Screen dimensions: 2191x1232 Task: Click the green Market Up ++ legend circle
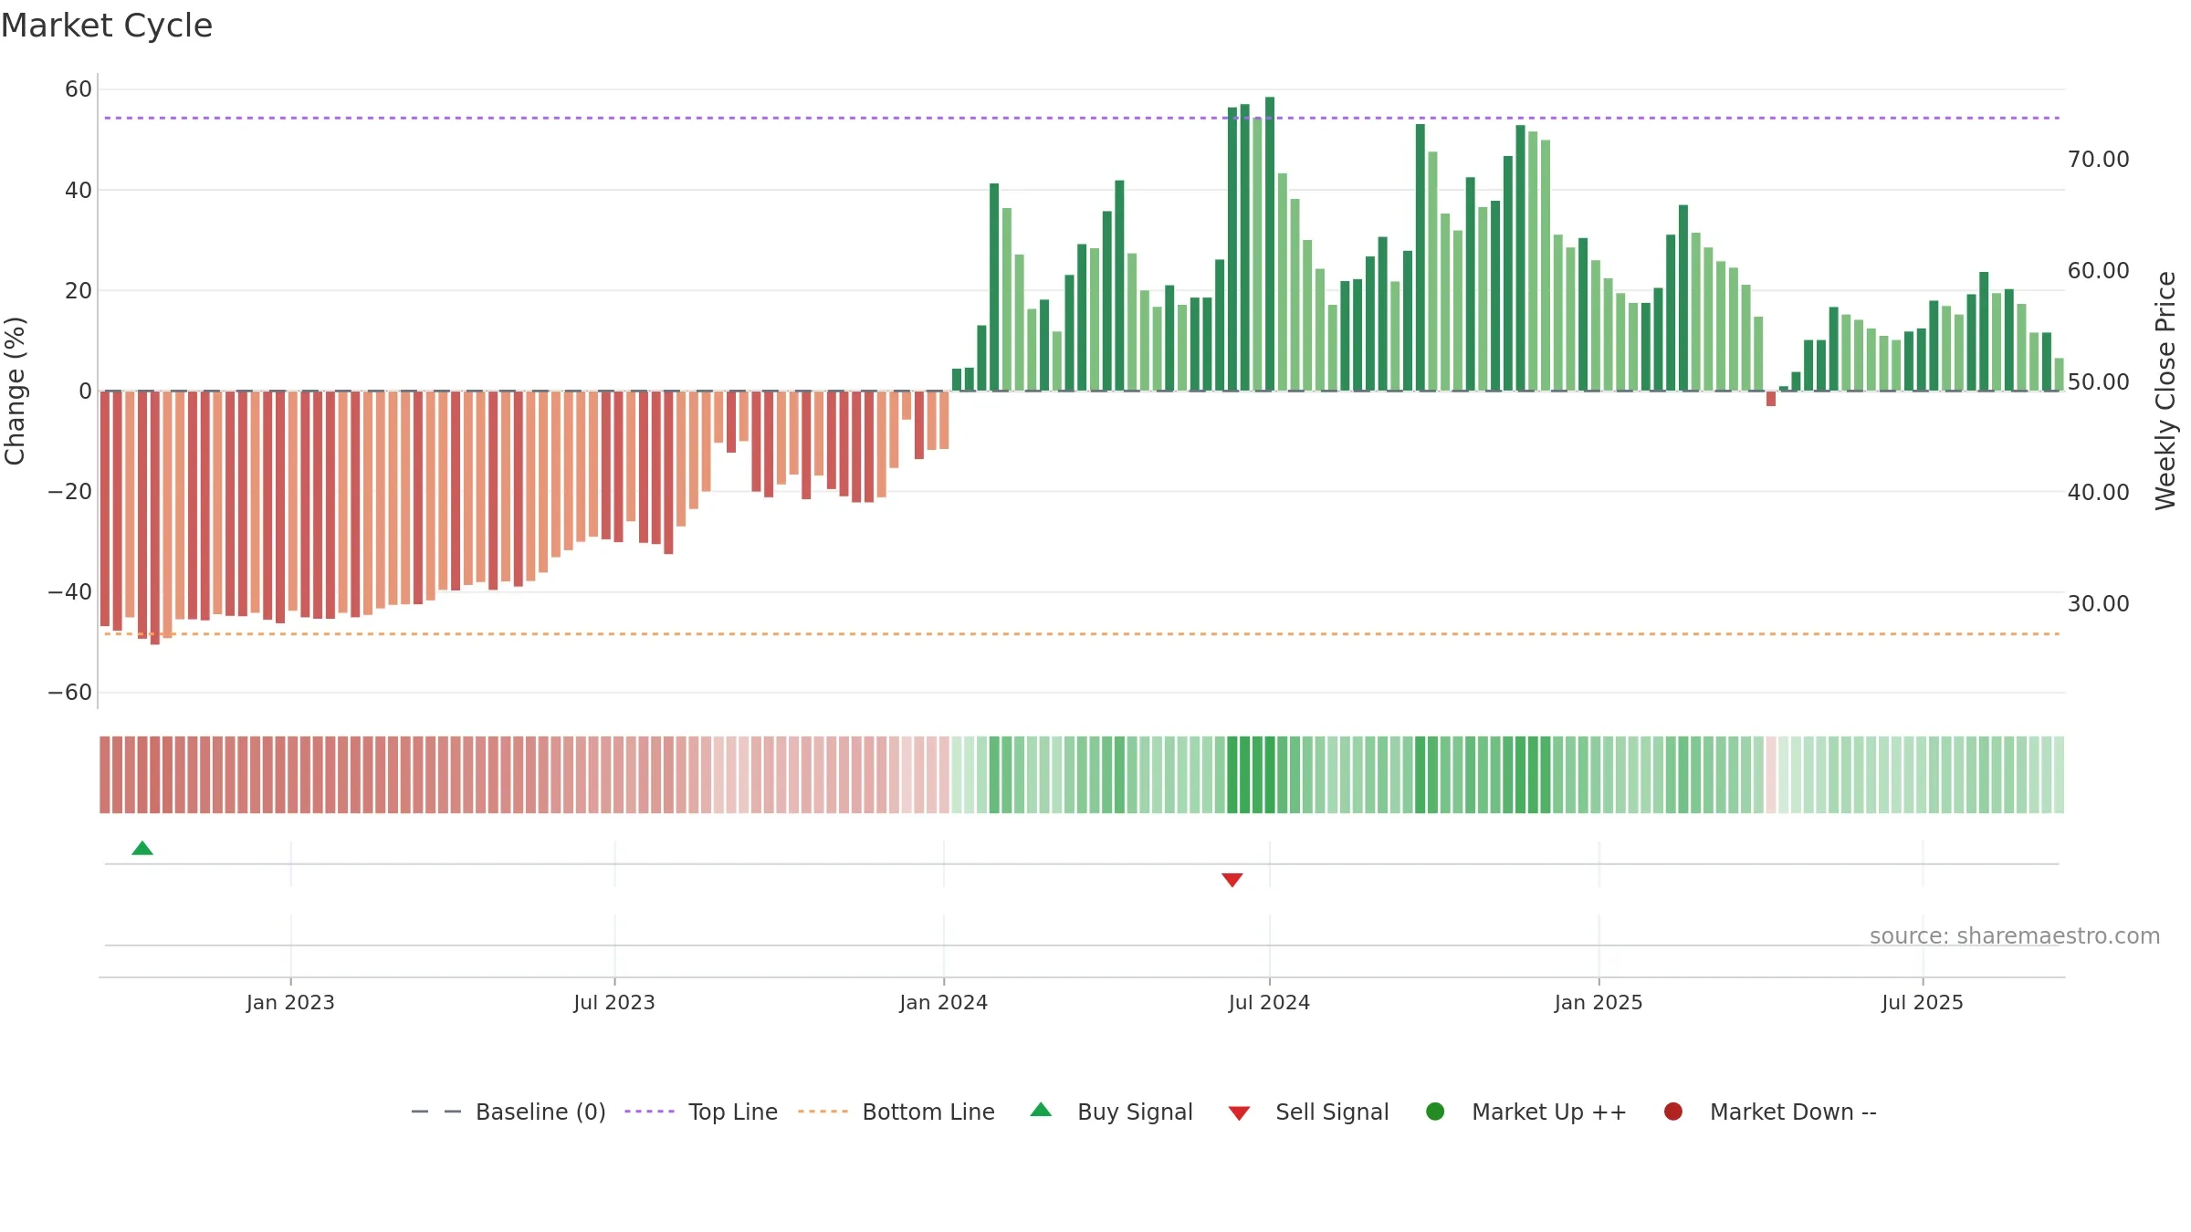1435,1112
